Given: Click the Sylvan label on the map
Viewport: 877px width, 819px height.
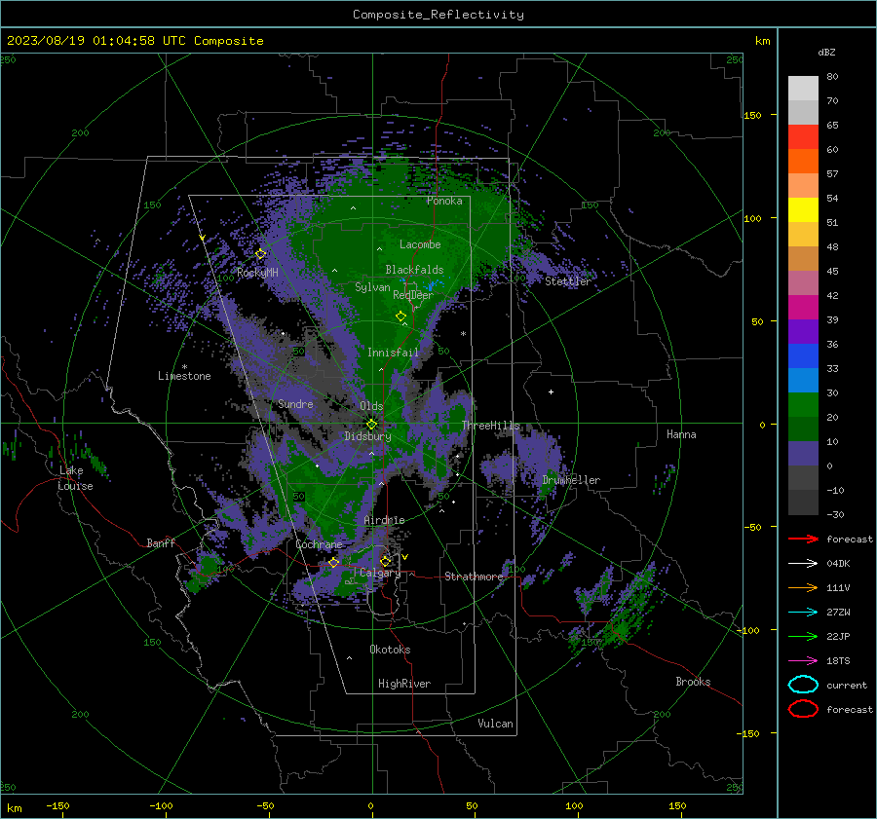Looking at the screenshot, I should pos(372,287).
